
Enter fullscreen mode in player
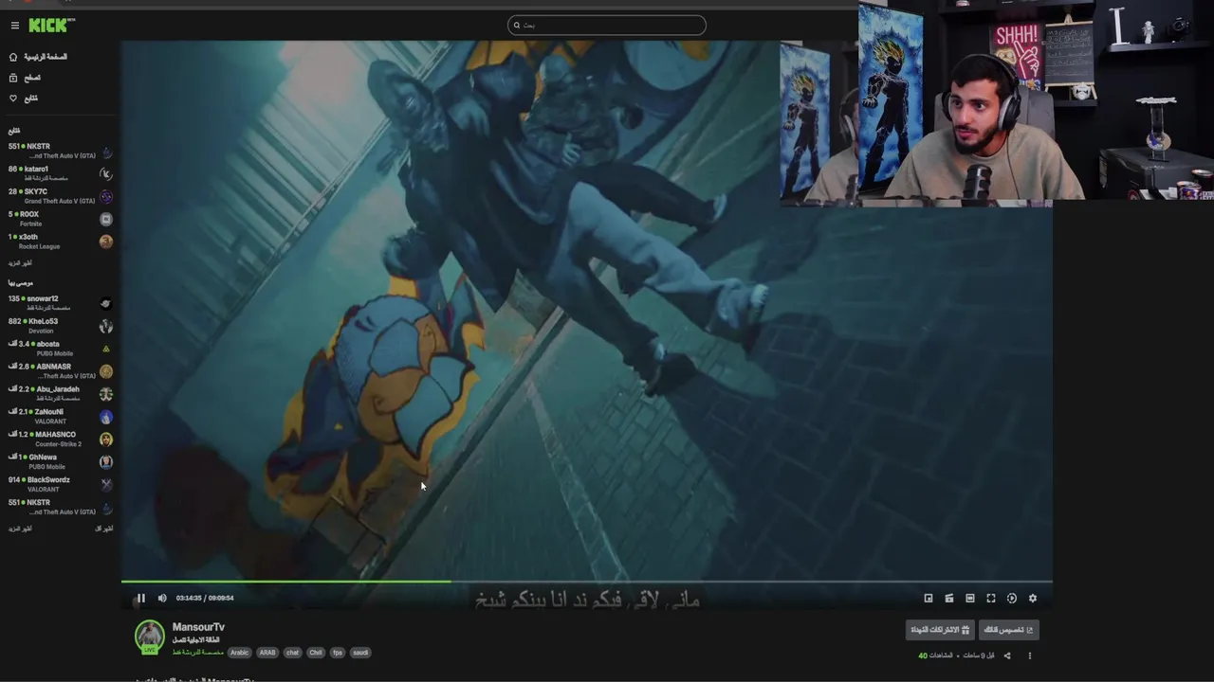991,598
